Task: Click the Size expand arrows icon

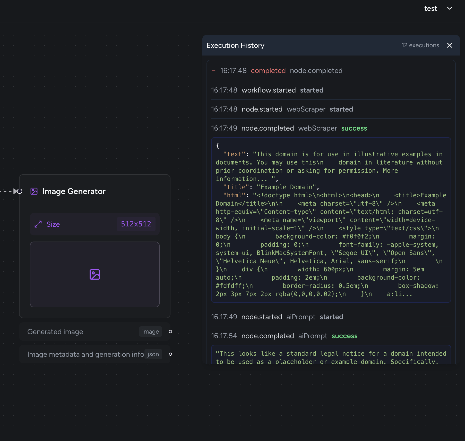Action: pyautogui.click(x=38, y=224)
